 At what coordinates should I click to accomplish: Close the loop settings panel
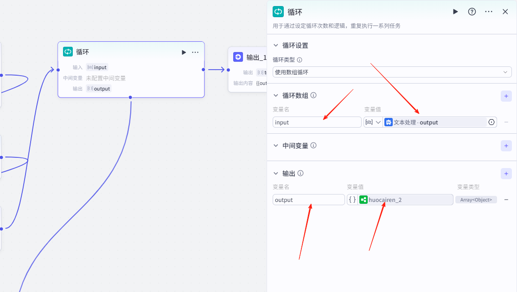coord(505,12)
